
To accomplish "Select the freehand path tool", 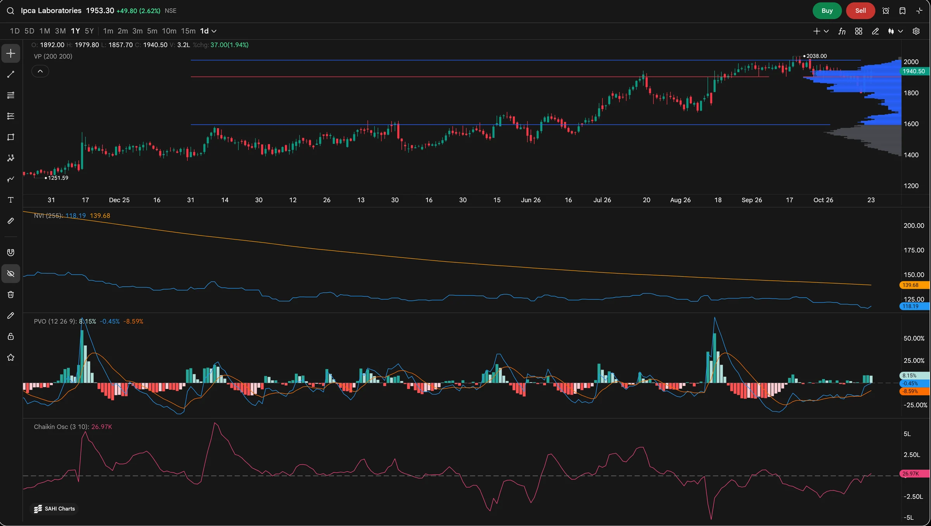I will click(x=11, y=179).
